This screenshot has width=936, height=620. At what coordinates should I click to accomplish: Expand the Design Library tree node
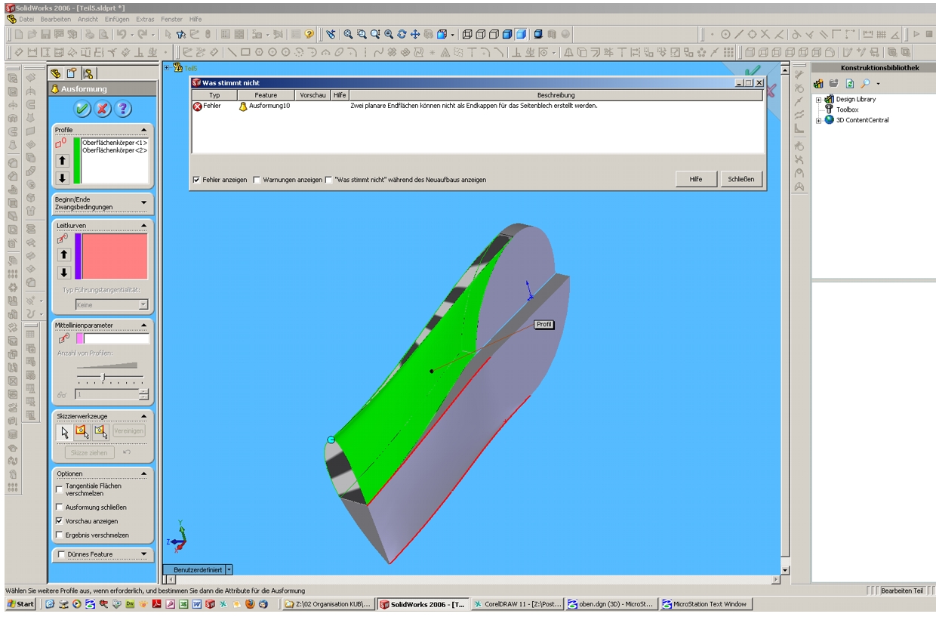click(818, 100)
